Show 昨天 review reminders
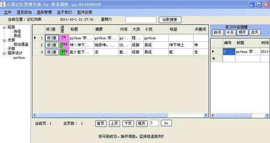 click(x=218, y=32)
